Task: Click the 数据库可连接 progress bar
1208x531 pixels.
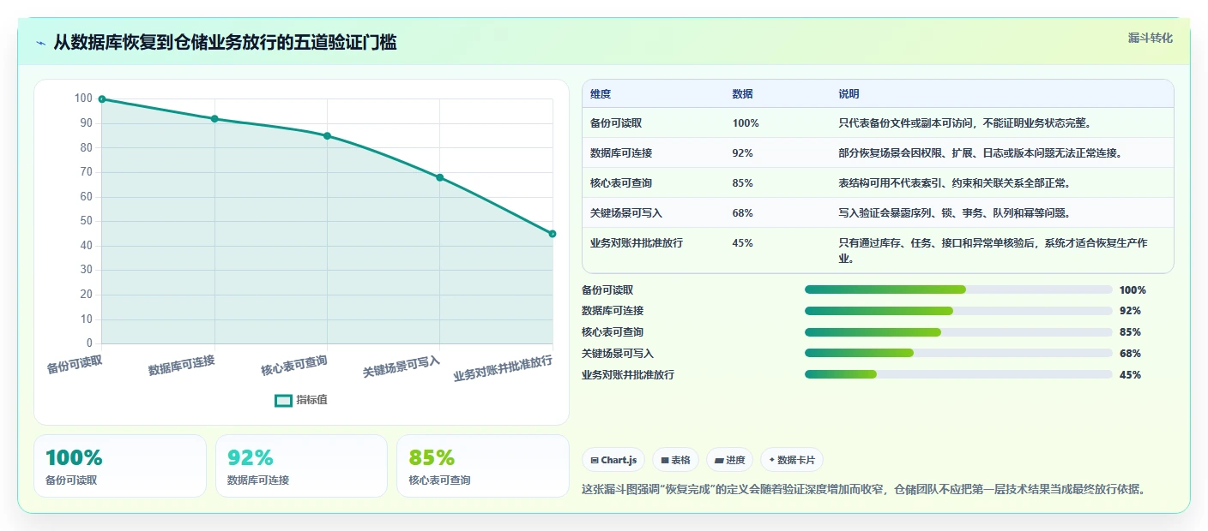Action: pos(958,311)
